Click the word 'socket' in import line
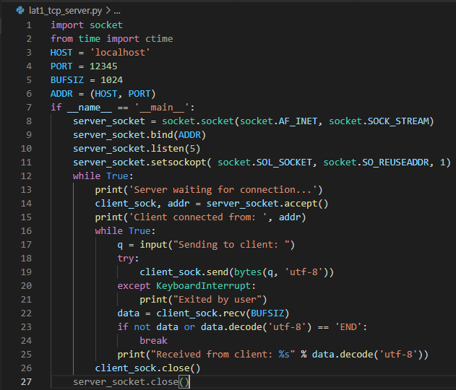The height and width of the screenshot is (390, 456). coord(106,25)
